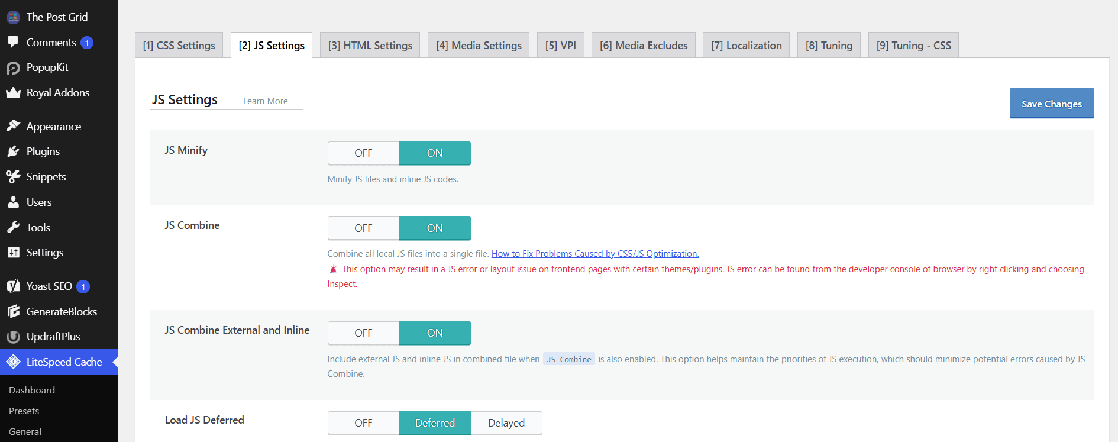Click the LiteSpeed Cache diamond icon
Viewport: 1118px width, 442px height.
(x=13, y=362)
